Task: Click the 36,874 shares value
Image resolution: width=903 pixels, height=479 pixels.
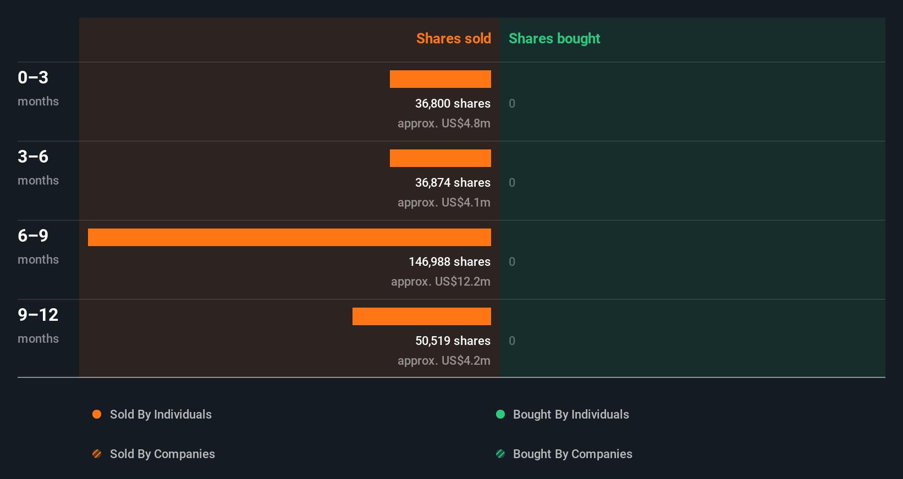Action: [453, 182]
